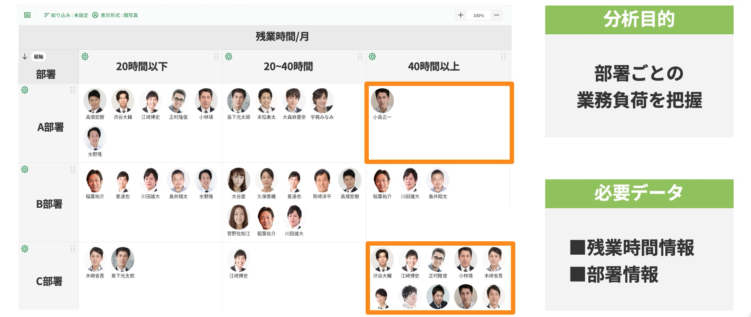The height and width of the screenshot is (317, 751).
Task: Select 小島正一 face photo in A部署
Action: (382, 101)
